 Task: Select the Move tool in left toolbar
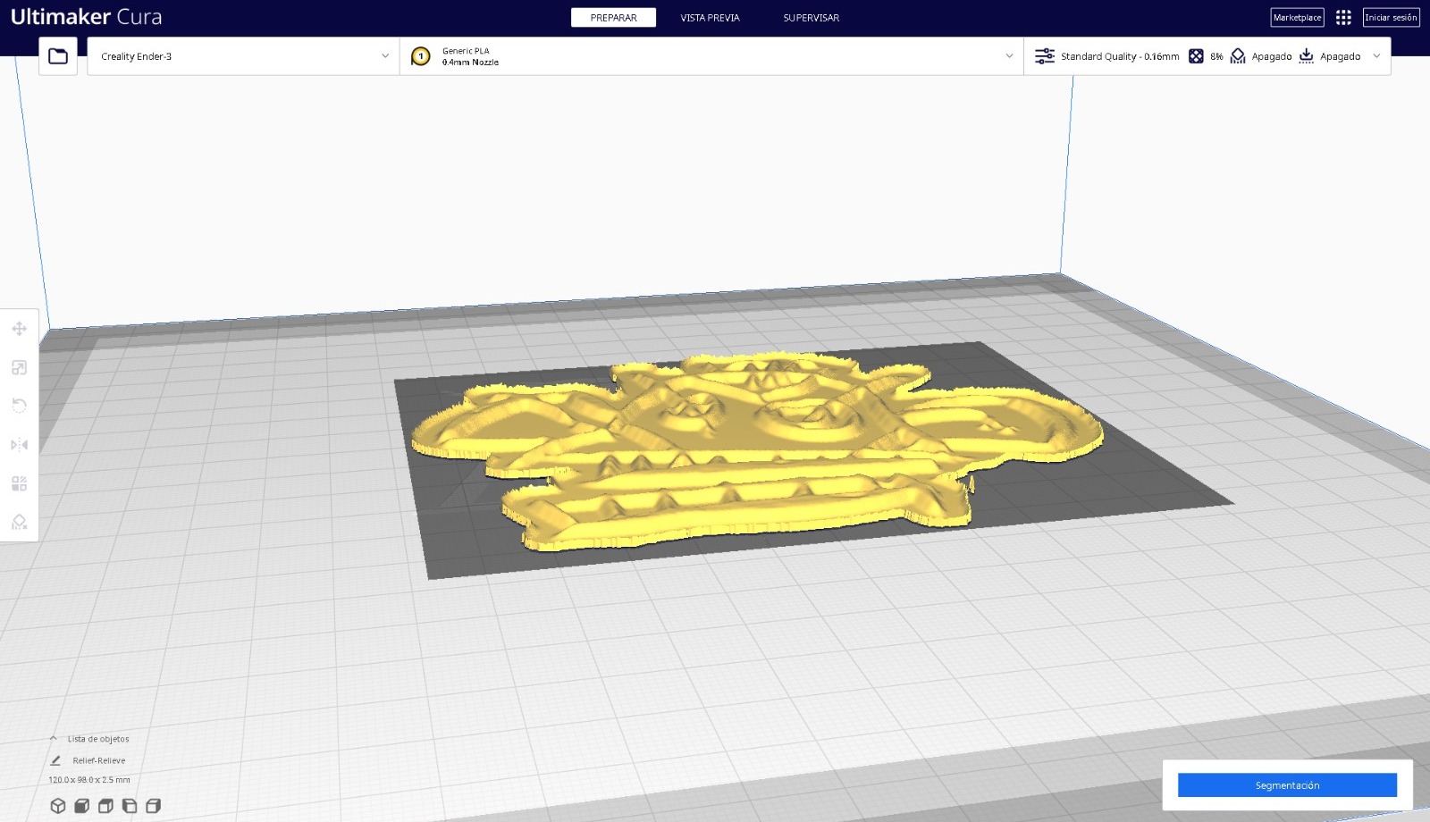click(x=19, y=329)
